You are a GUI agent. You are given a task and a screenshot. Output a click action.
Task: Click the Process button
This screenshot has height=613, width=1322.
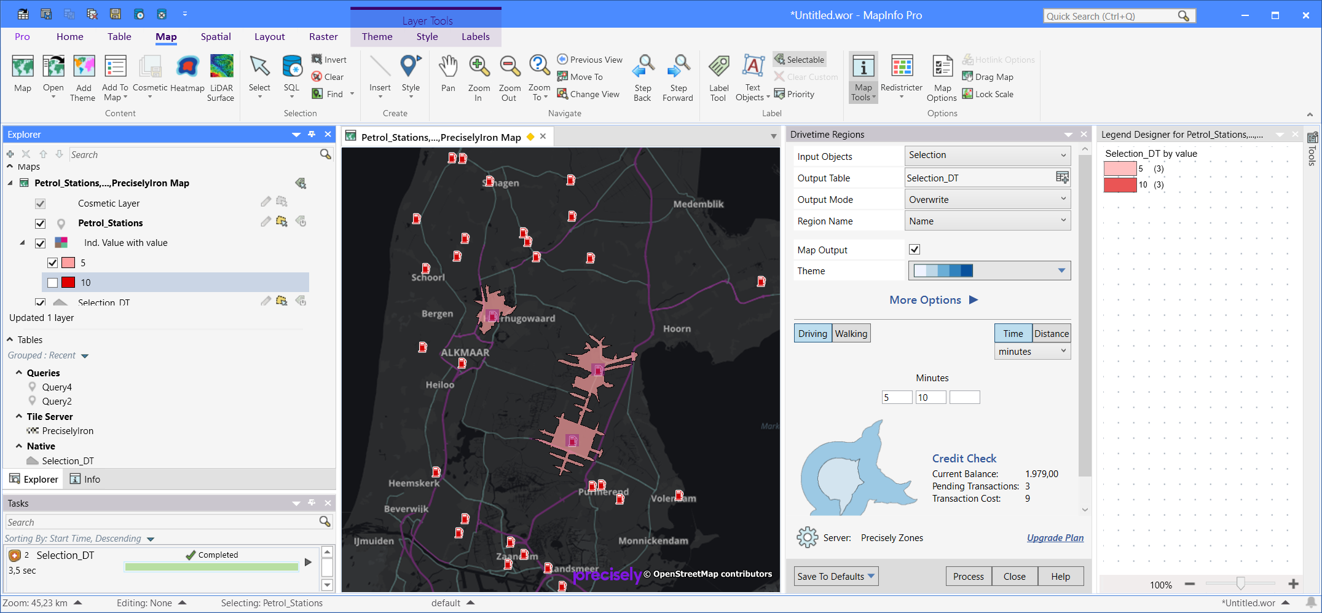[x=968, y=576]
